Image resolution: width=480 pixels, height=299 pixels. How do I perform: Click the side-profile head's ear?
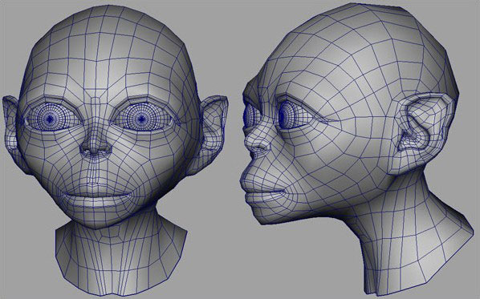pos(422,135)
